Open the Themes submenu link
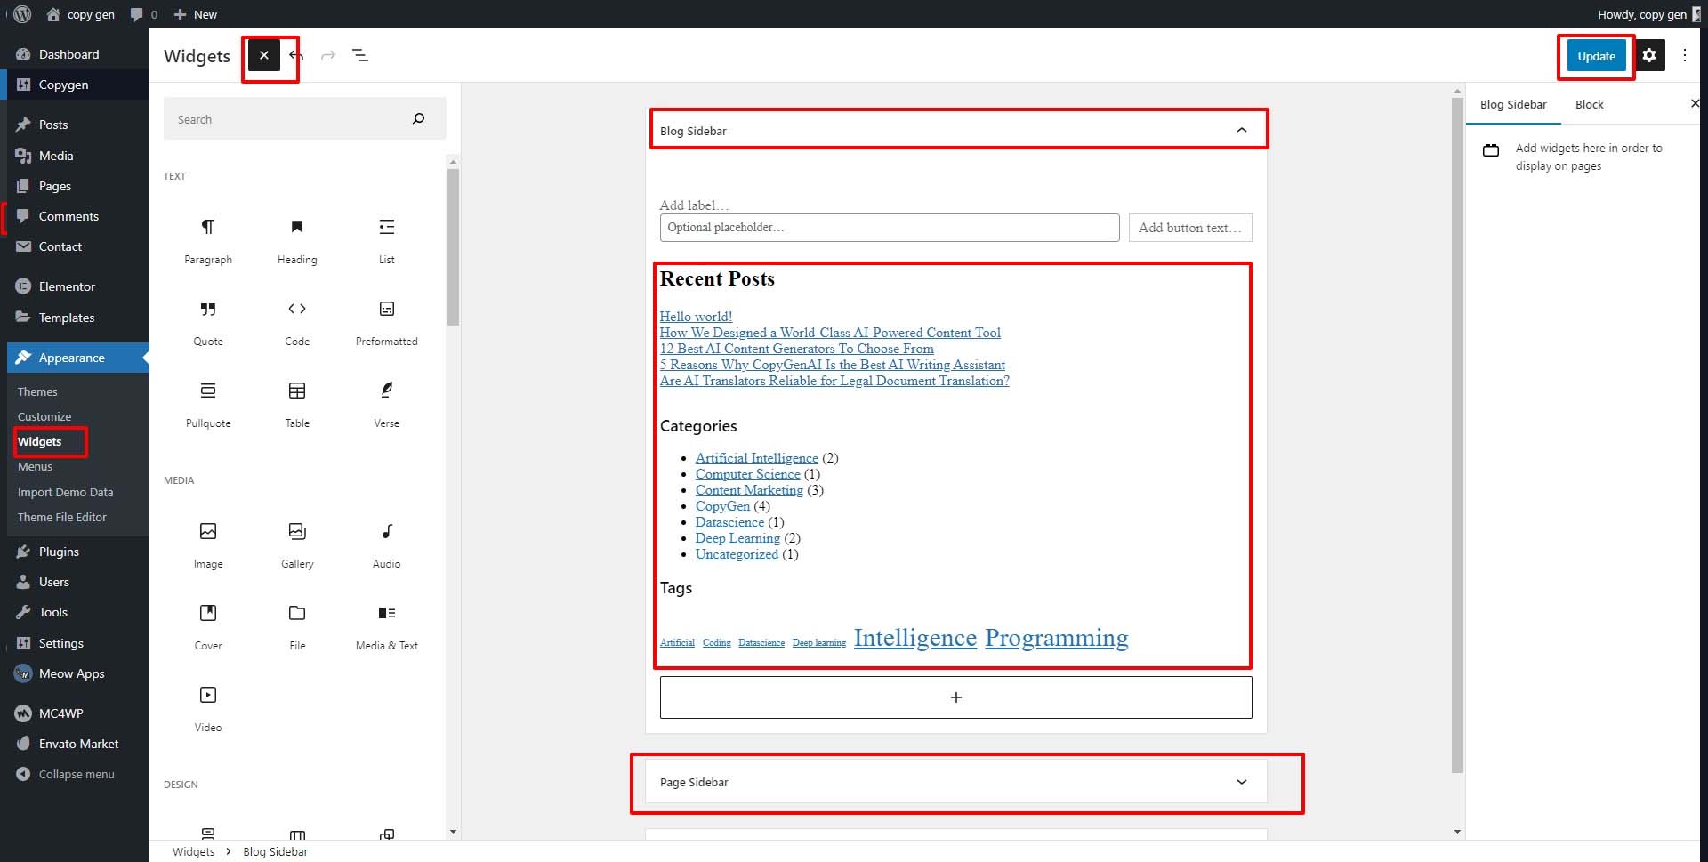The height and width of the screenshot is (862, 1708). pyautogui.click(x=37, y=391)
